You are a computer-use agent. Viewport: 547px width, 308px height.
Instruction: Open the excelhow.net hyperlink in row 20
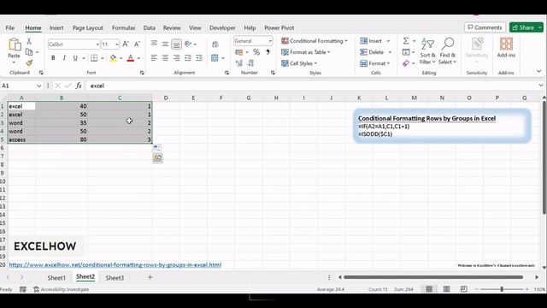(x=115, y=264)
